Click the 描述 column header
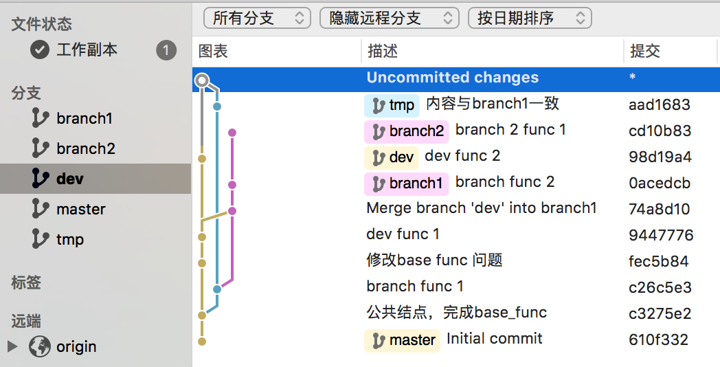Image resolution: width=720 pixels, height=367 pixels. (x=383, y=52)
